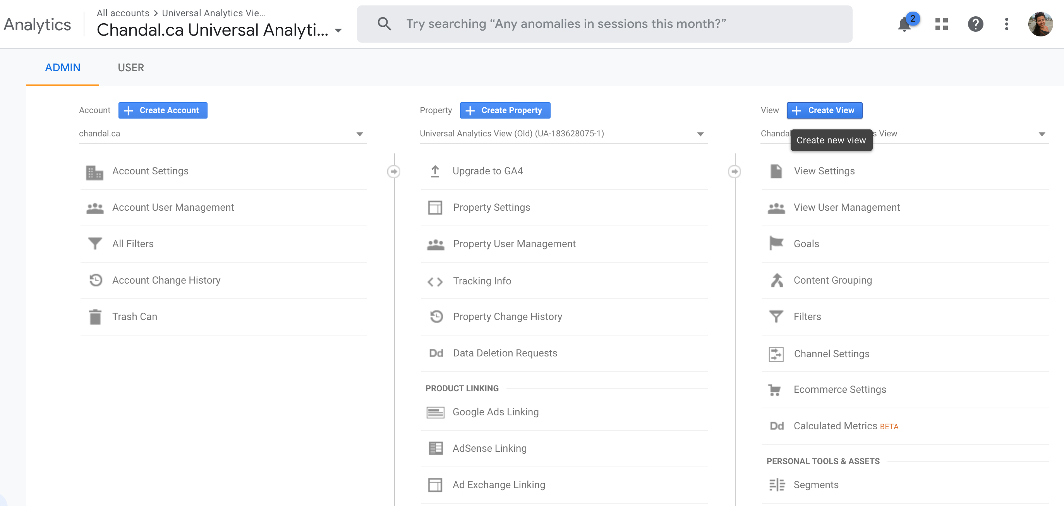Open Account Settings in the Account column

pyautogui.click(x=150, y=171)
